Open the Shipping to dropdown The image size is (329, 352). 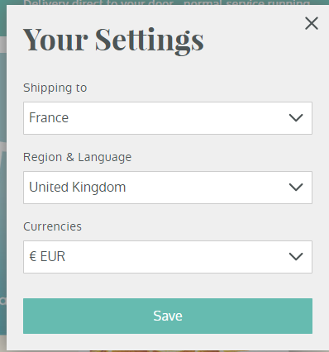[x=168, y=118]
